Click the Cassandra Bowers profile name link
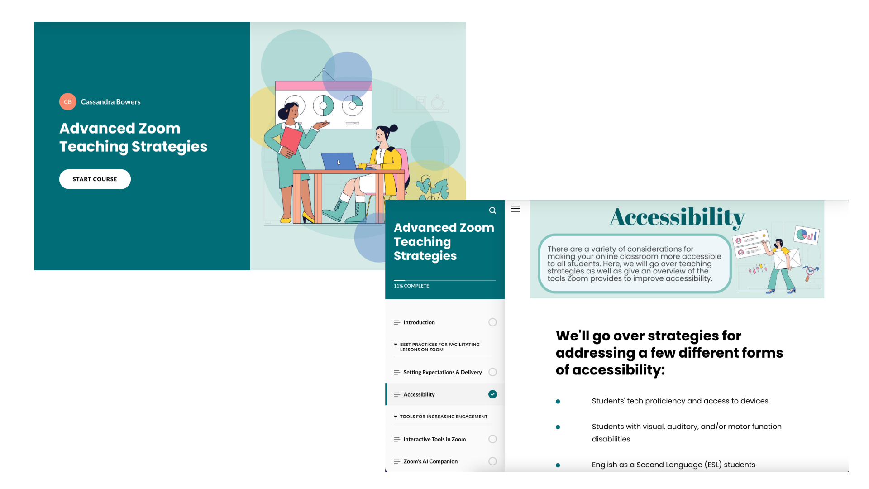Image resolution: width=869 pixels, height=489 pixels. coord(111,101)
